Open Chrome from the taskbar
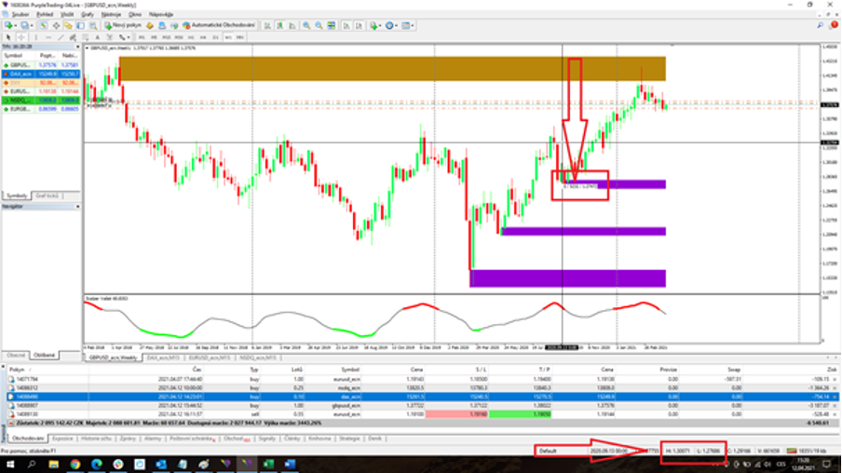 pos(75,464)
